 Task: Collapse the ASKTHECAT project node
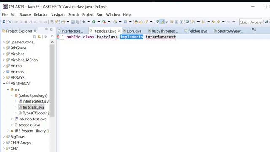(x=4, y=84)
